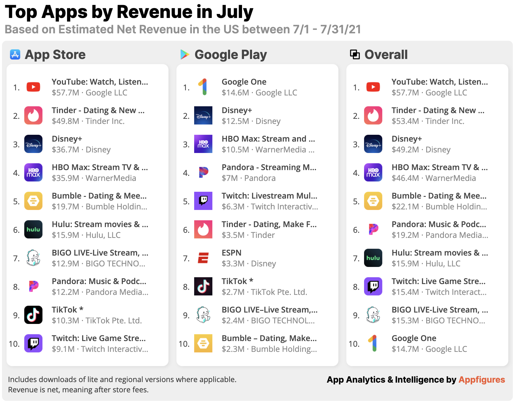516x404 pixels.
Task: Click the Overall section overlapping-squares icon
Action: coord(355,54)
